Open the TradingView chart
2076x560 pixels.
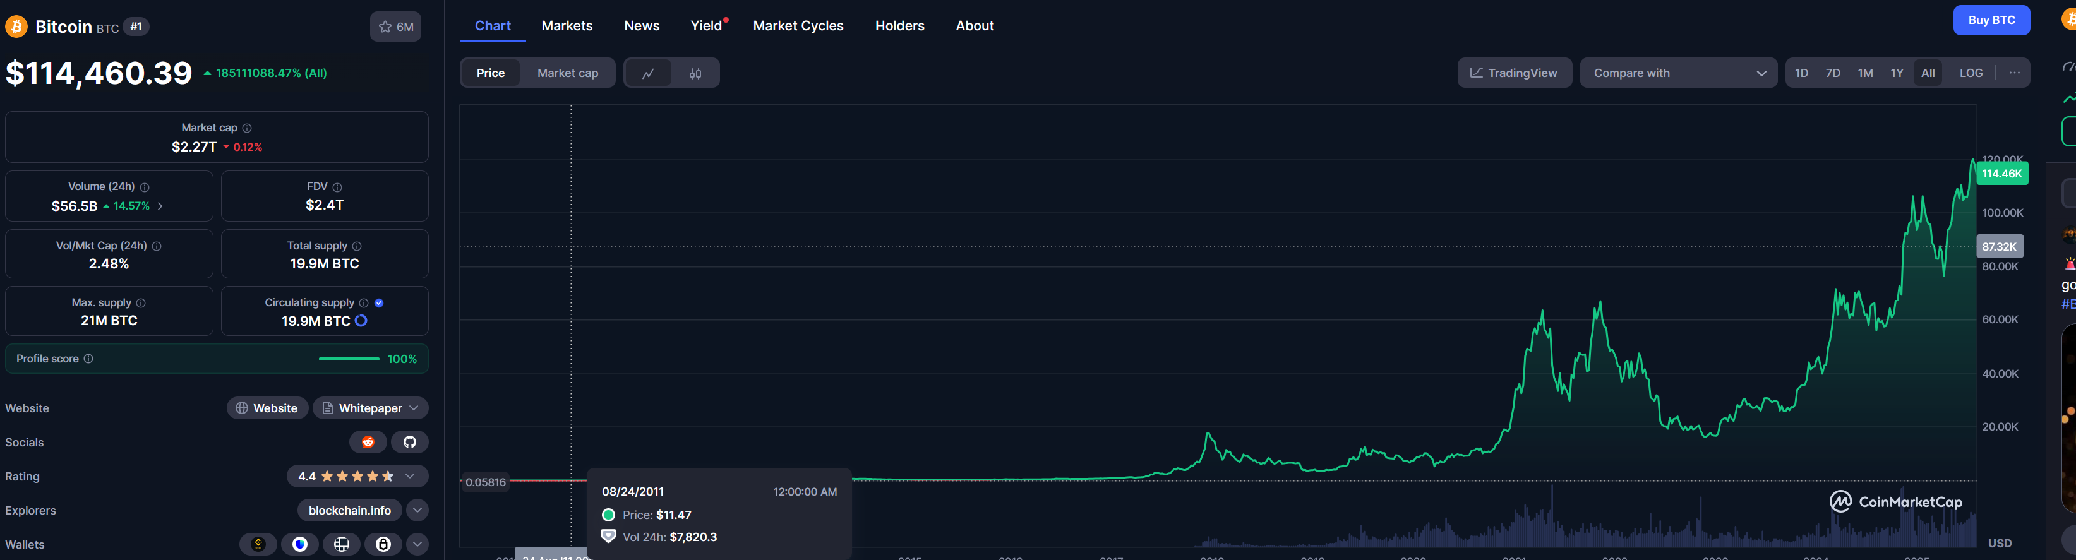coord(1515,73)
